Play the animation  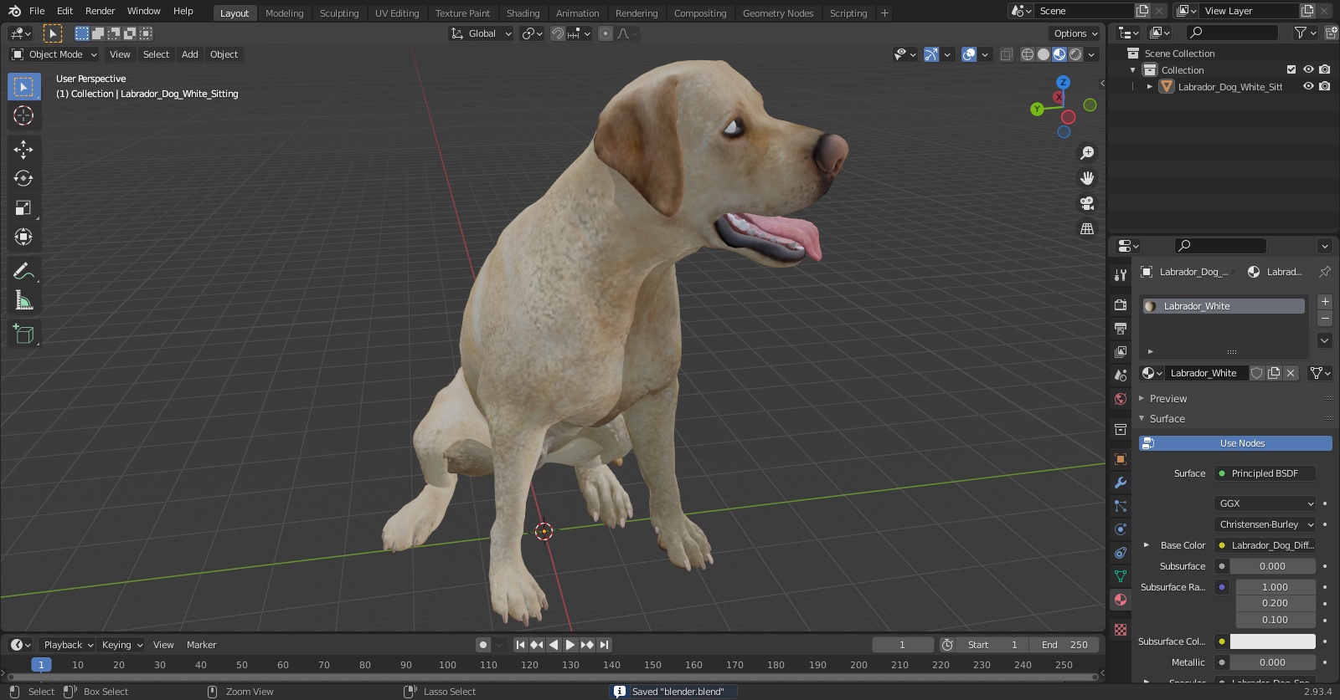pos(570,645)
